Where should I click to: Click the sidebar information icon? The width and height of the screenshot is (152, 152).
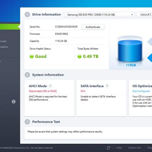pos(14,102)
